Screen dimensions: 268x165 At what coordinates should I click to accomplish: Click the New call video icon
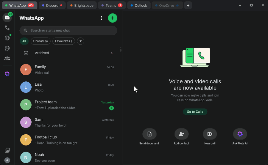210,134
